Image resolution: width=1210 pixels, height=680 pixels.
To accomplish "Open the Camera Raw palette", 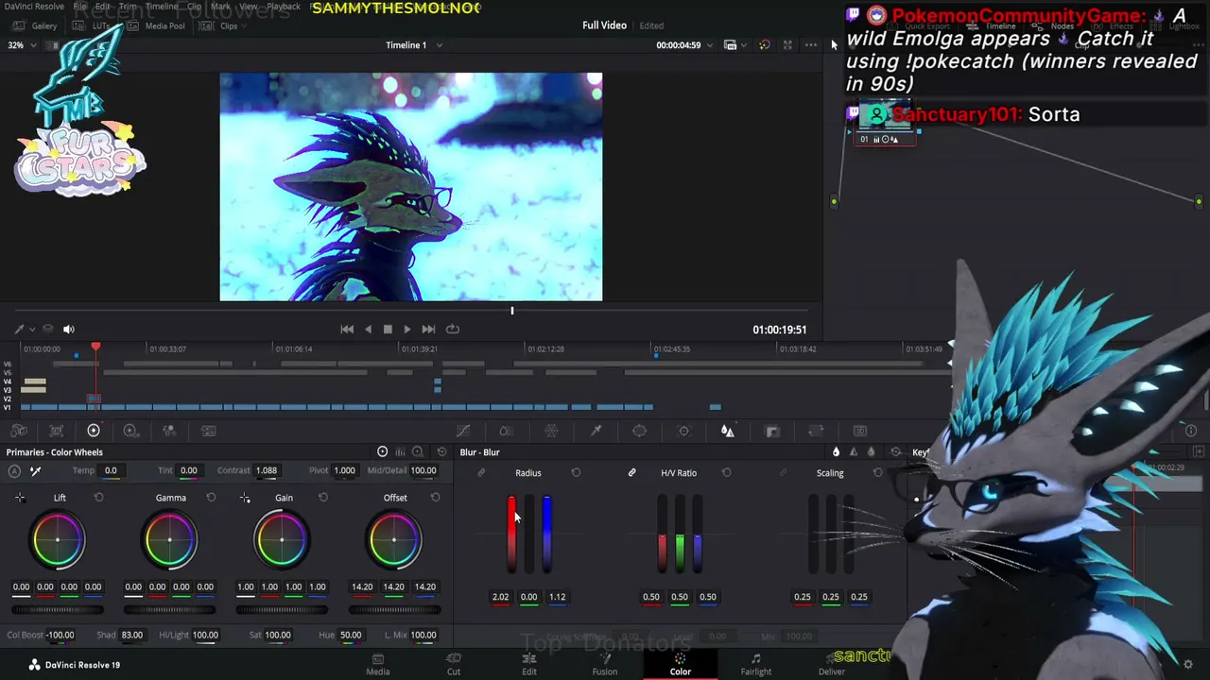I will pyautogui.click(x=19, y=431).
